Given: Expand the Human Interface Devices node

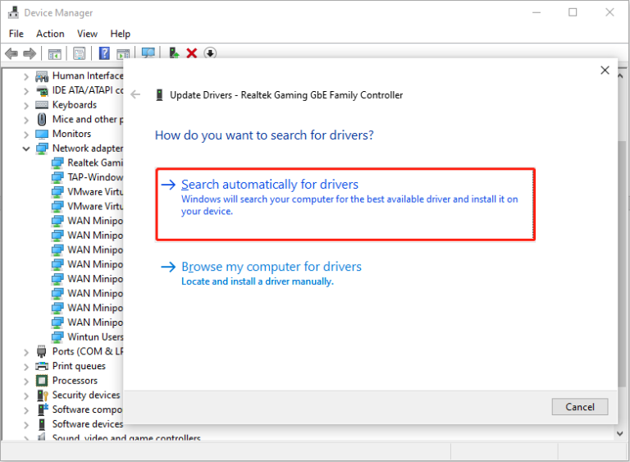Looking at the screenshot, I should click(26, 76).
